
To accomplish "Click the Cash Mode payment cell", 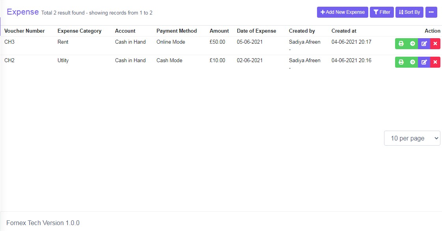I will [x=170, y=61].
